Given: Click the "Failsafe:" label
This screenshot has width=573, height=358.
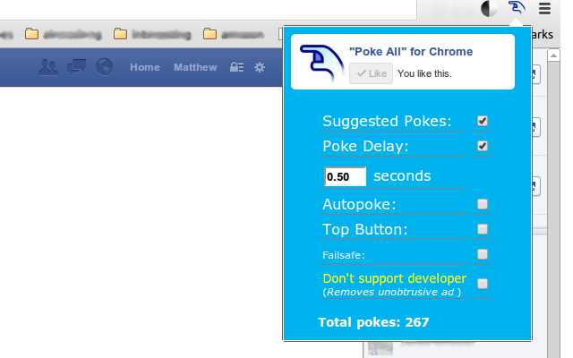Looking at the screenshot, I should click(344, 255).
